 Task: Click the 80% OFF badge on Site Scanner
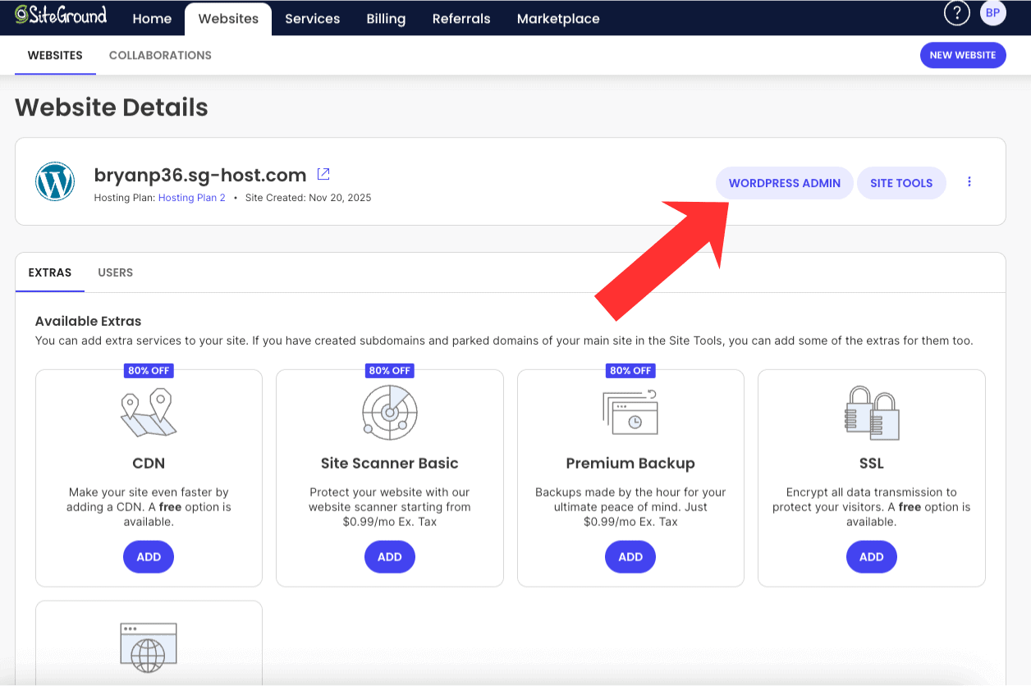point(390,371)
